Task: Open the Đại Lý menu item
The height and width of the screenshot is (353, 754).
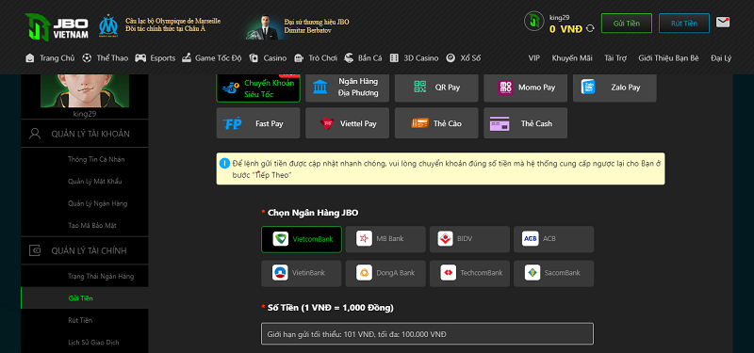Action: point(721,58)
